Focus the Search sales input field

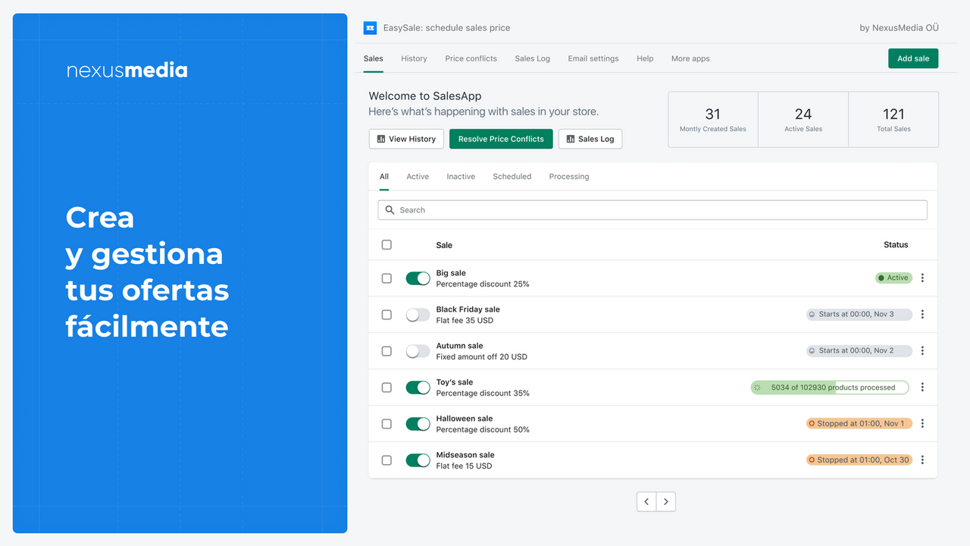652,210
